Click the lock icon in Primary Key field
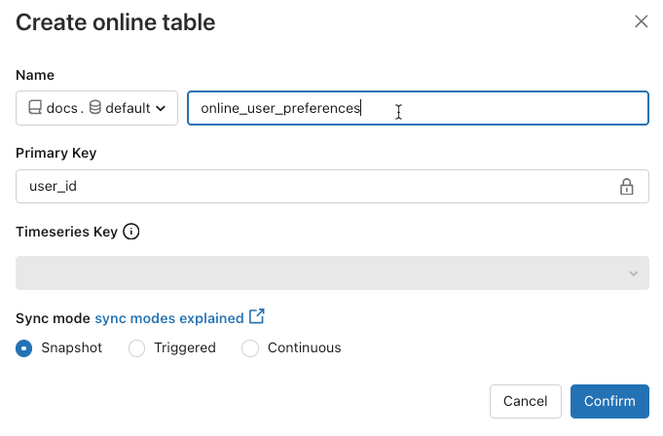 click(627, 186)
